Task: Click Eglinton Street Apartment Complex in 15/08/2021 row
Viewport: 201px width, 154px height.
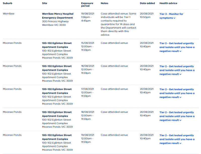Action: point(57,45)
